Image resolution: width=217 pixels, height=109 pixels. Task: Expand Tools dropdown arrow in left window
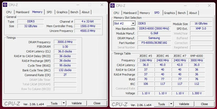click(x=64, y=103)
